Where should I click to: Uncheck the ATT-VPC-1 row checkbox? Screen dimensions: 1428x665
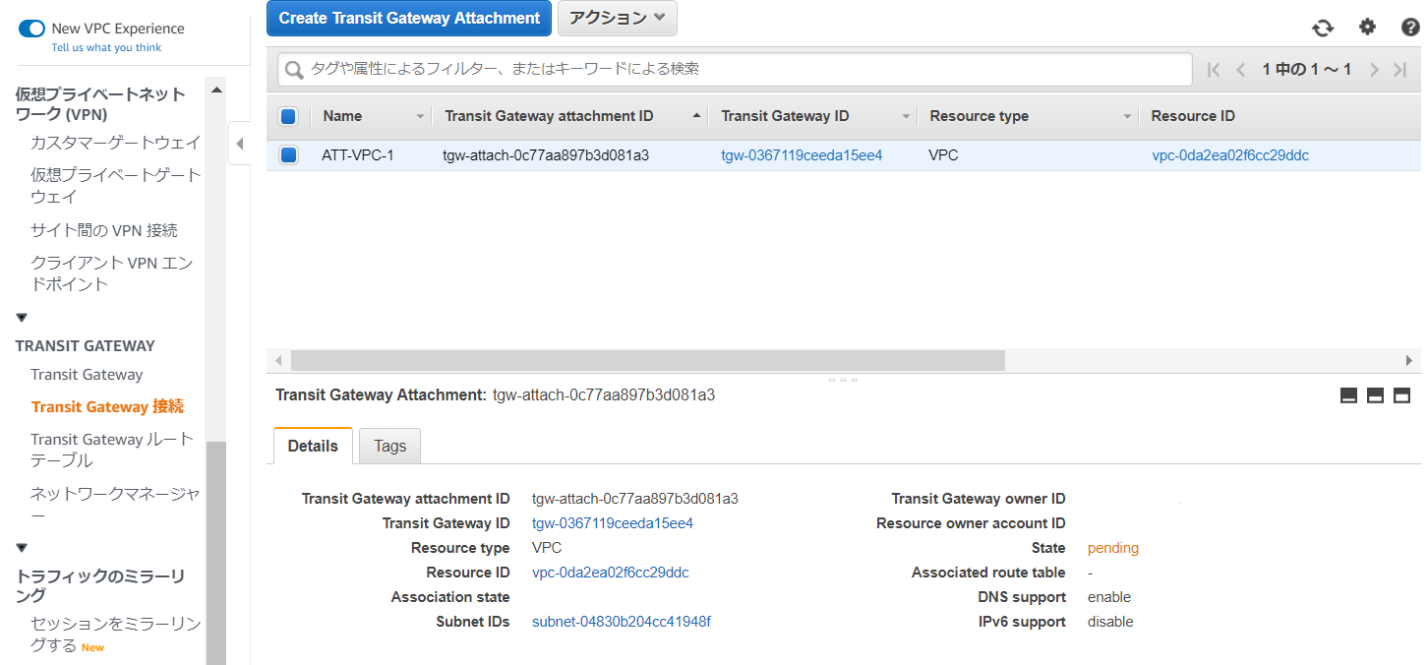click(288, 155)
